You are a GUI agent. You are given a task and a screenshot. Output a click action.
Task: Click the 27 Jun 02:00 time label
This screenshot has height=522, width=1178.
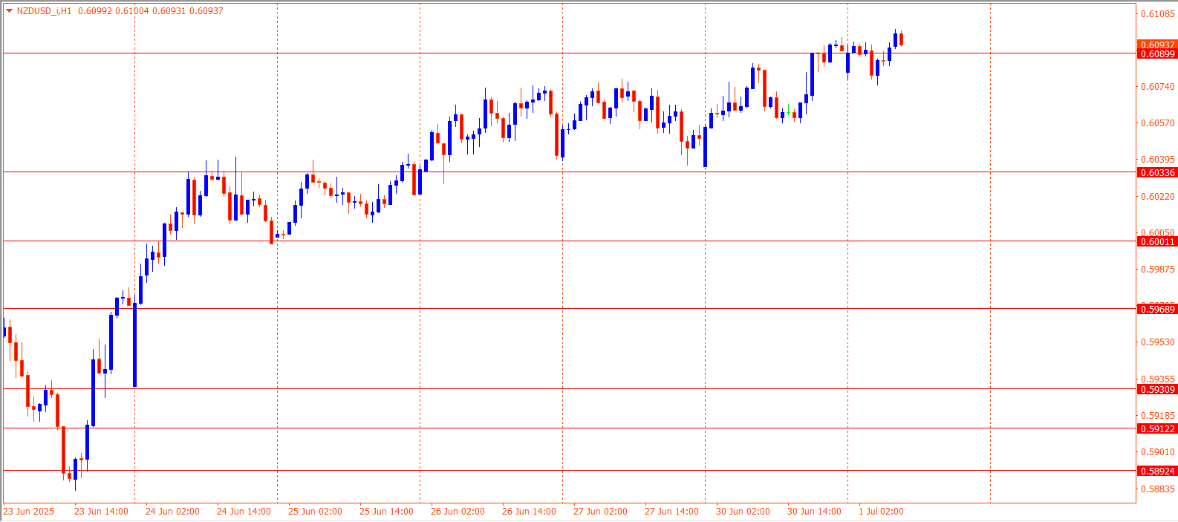pos(600,512)
